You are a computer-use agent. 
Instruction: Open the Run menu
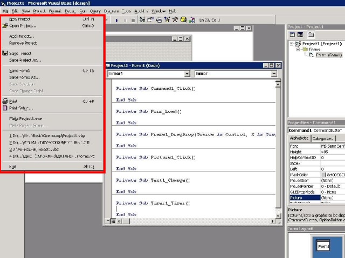pyautogui.click(x=83, y=11)
